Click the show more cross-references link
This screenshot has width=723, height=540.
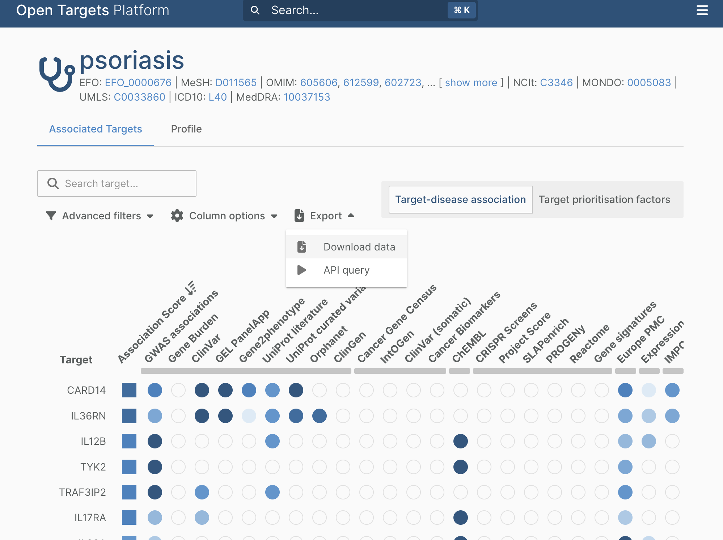tap(471, 83)
